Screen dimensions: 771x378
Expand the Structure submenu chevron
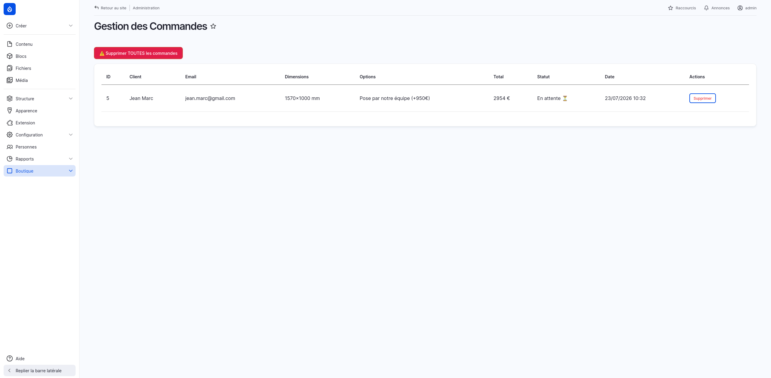pos(71,98)
